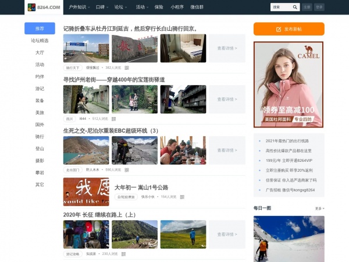Viewport: 349px width, 262px height.
Task: Select 国外 in the sidebar
Action: point(40,125)
